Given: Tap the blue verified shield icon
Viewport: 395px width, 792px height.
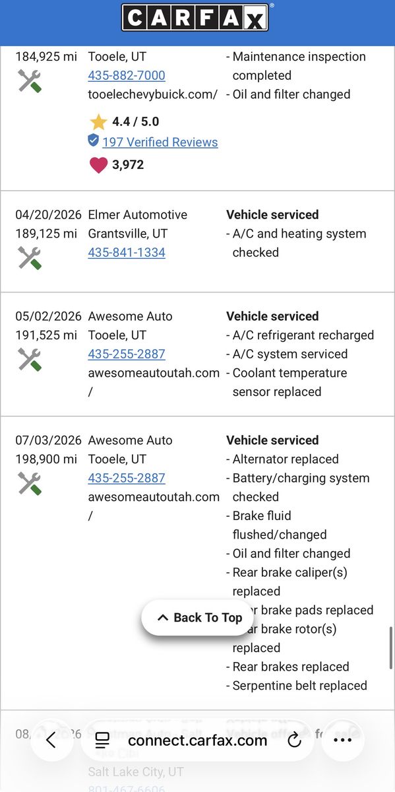Looking at the screenshot, I should click(x=94, y=141).
